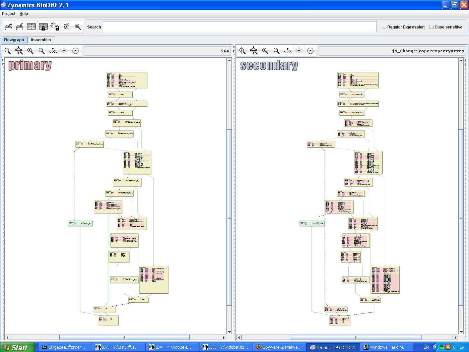Select the save results icon in the toolbar
The height and width of the screenshot is (352, 469).
tap(20, 26)
